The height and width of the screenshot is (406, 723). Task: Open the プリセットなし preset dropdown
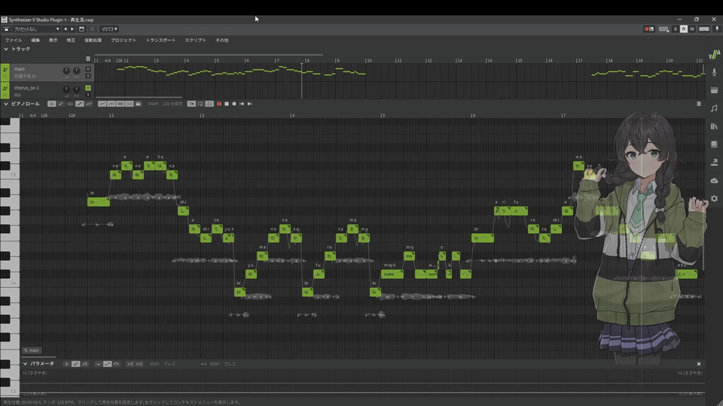pyautogui.click(x=36, y=29)
